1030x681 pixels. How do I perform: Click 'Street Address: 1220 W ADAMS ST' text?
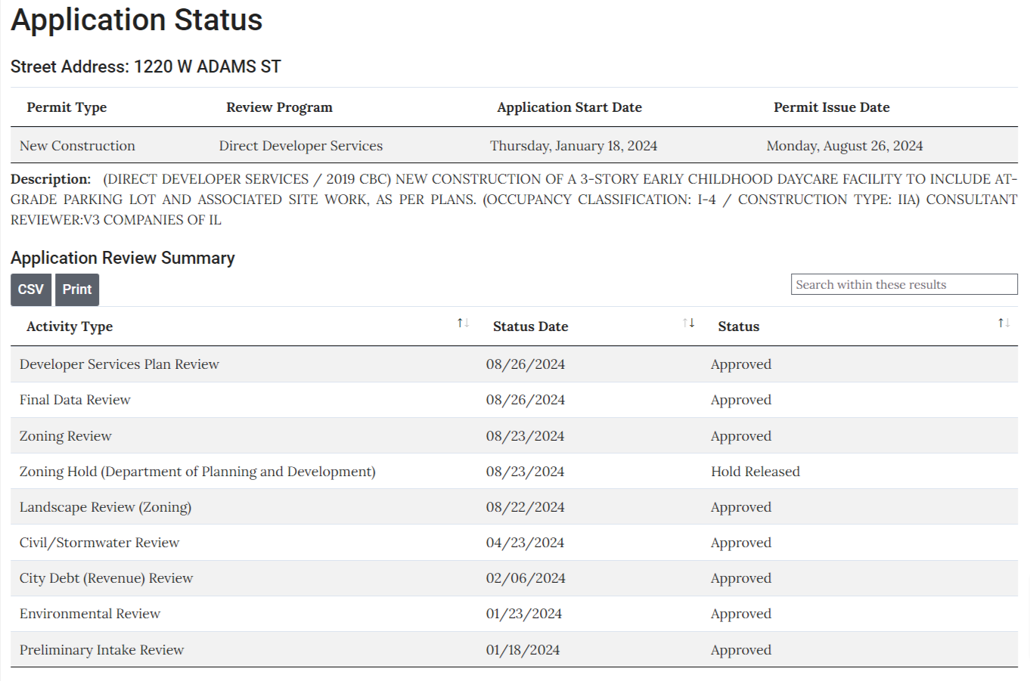pos(146,67)
